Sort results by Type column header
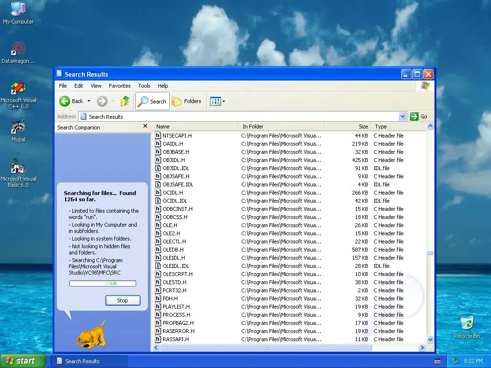The image size is (491, 368). coord(398,126)
